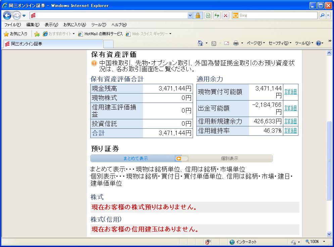Switch to 個別表示 view

pos(229,159)
